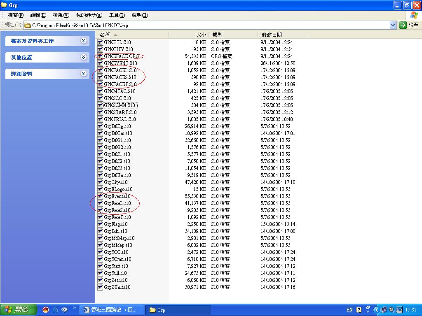Sort files by the 修改日期 column header

[x=282, y=35]
